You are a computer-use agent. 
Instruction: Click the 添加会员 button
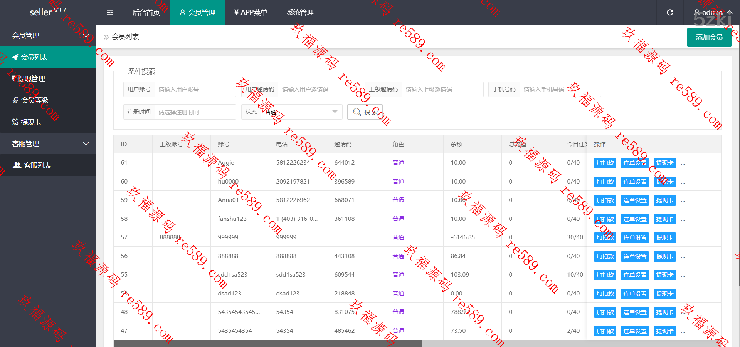pos(709,37)
